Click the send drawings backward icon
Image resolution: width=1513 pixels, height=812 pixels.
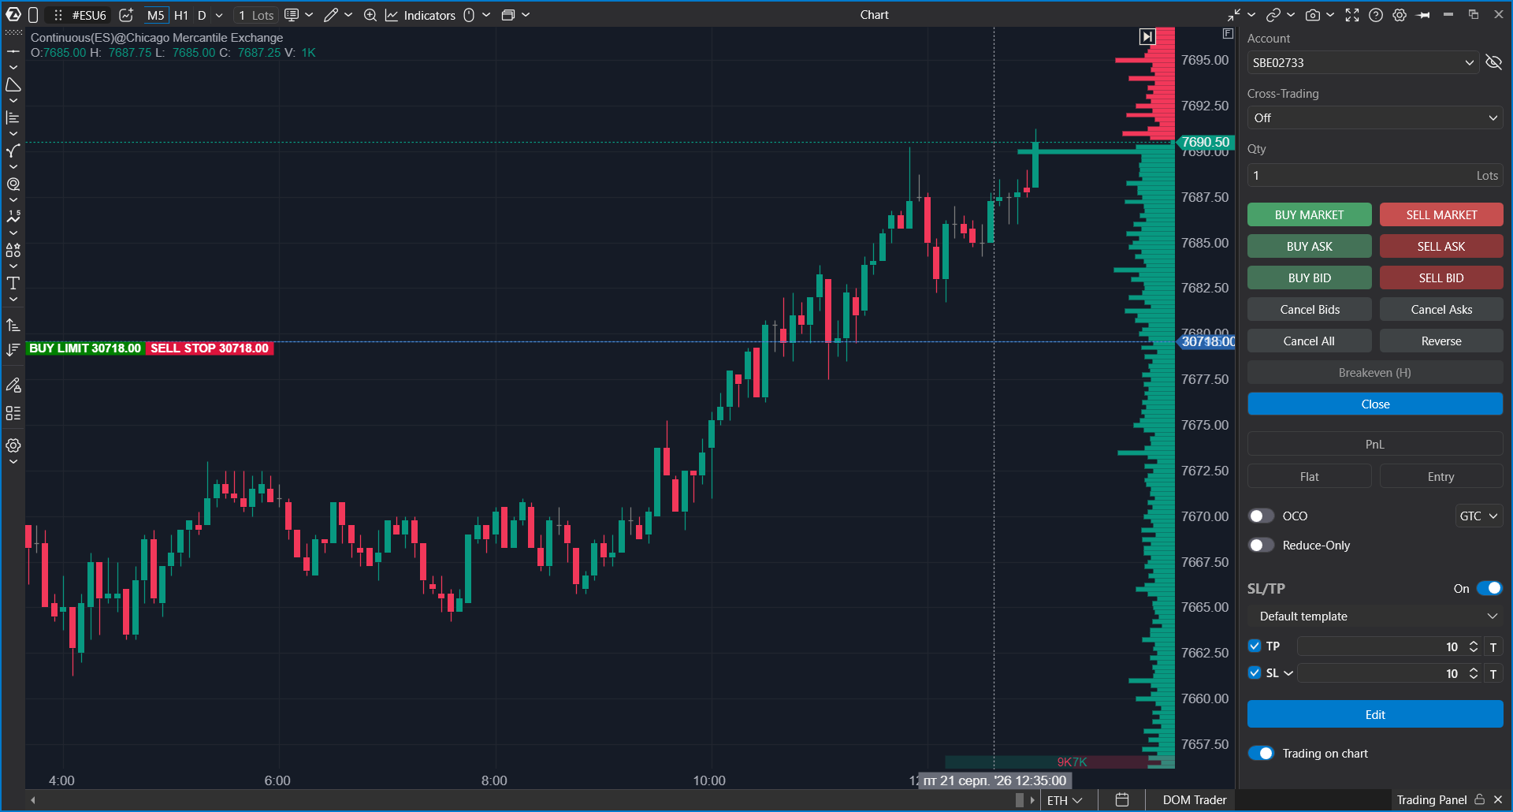click(13, 349)
